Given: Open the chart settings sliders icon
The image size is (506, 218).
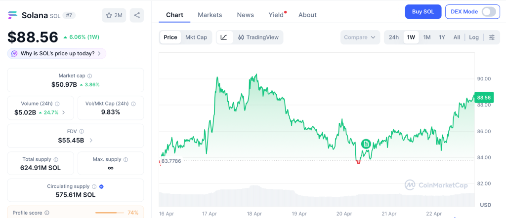Looking at the screenshot, I should 492,37.
